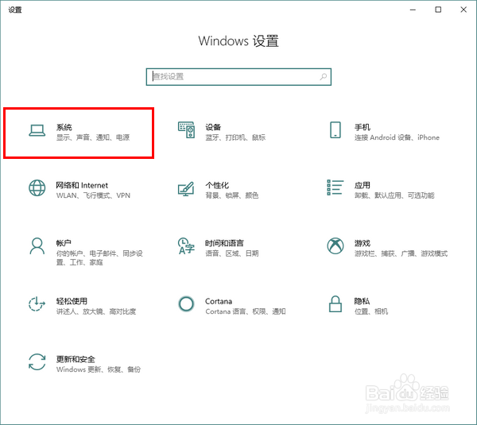Open the 游戏 category title
Image resolution: width=477 pixels, height=425 pixels.
coord(362,243)
